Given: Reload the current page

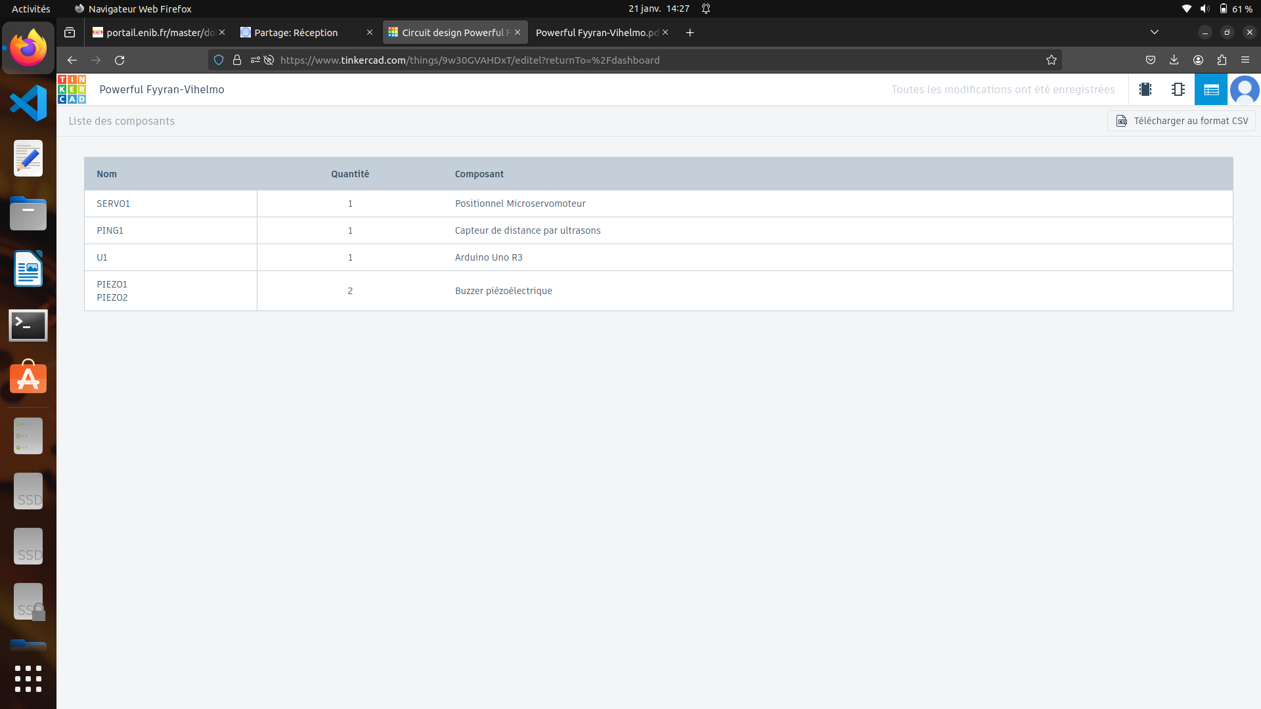Looking at the screenshot, I should pyautogui.click(x=120, y=60).
